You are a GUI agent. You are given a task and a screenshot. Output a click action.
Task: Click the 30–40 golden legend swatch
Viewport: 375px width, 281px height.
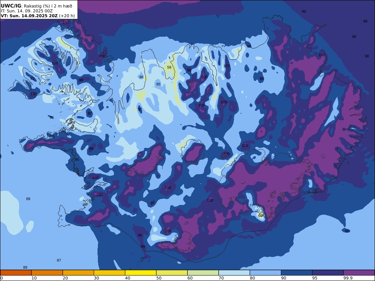(109, 273)
